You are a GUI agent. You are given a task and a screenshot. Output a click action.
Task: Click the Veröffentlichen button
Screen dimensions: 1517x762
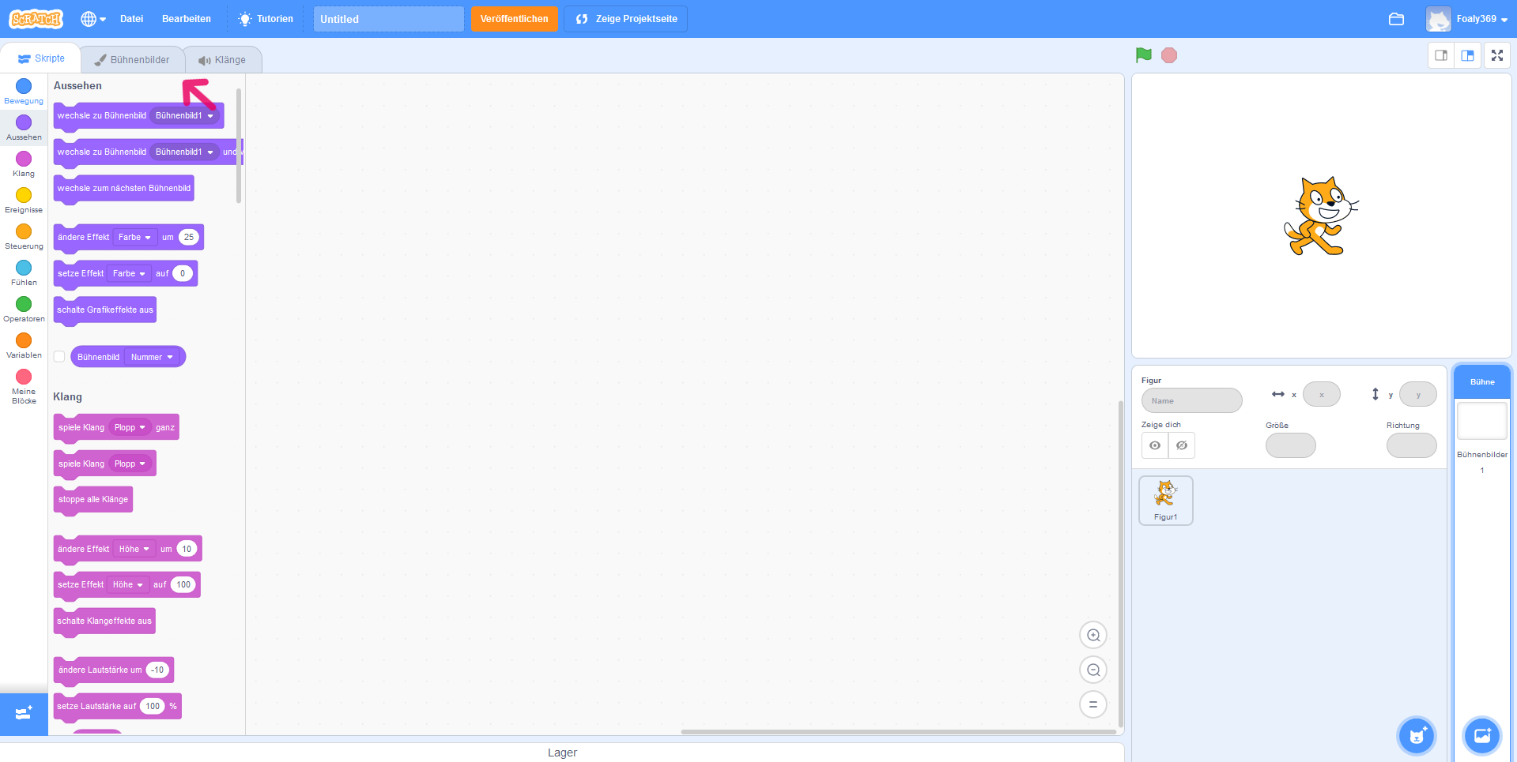(514, 19)
